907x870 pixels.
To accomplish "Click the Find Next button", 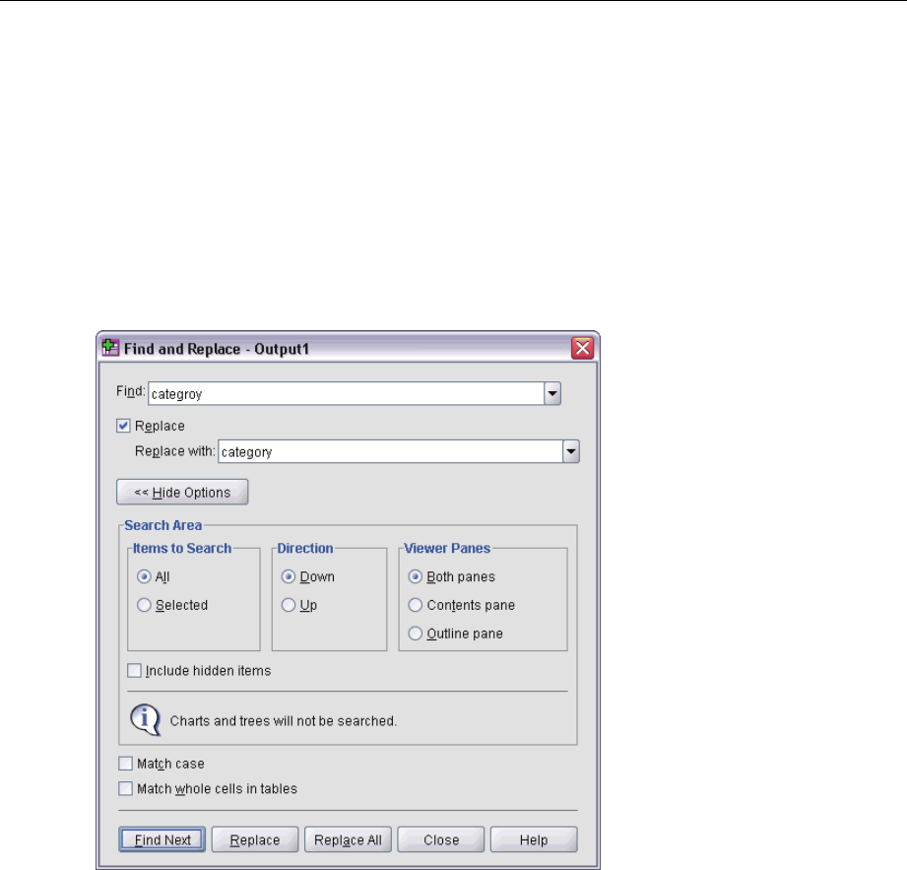I will pos(162,839).
